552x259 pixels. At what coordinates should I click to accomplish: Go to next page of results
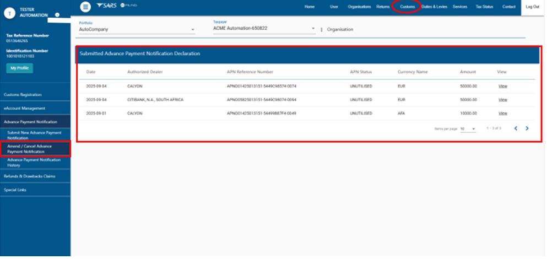(x=527, y=128)
